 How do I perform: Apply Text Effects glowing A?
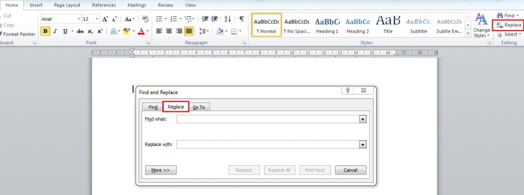(x=114, y=31)
